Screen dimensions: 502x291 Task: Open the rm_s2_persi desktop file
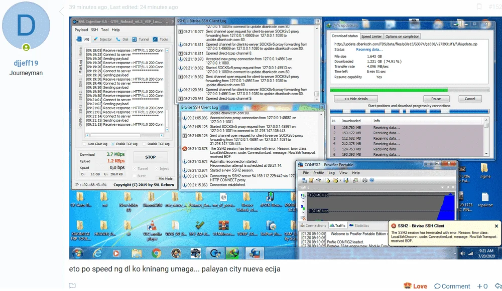click(223, 200)
